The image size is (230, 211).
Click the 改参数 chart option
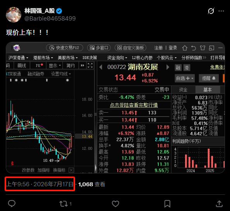click(28, 170)
